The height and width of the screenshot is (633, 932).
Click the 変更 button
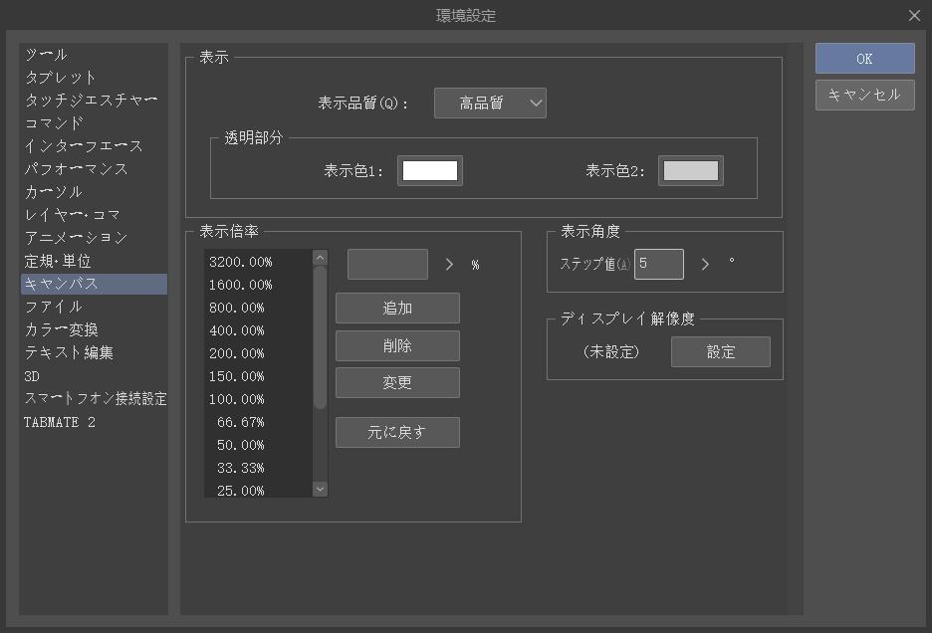(397, 382)
